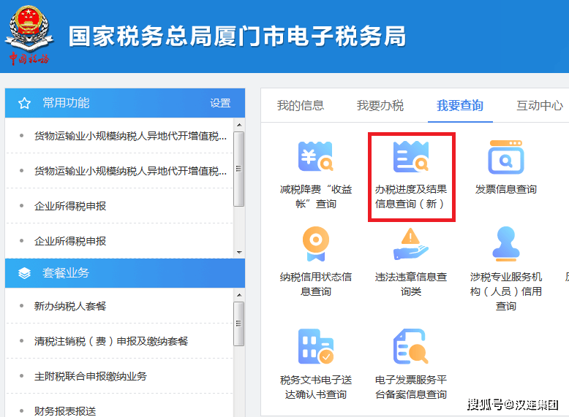
Task: Open 财务报表报送 link
Action: tap(65, 411)
